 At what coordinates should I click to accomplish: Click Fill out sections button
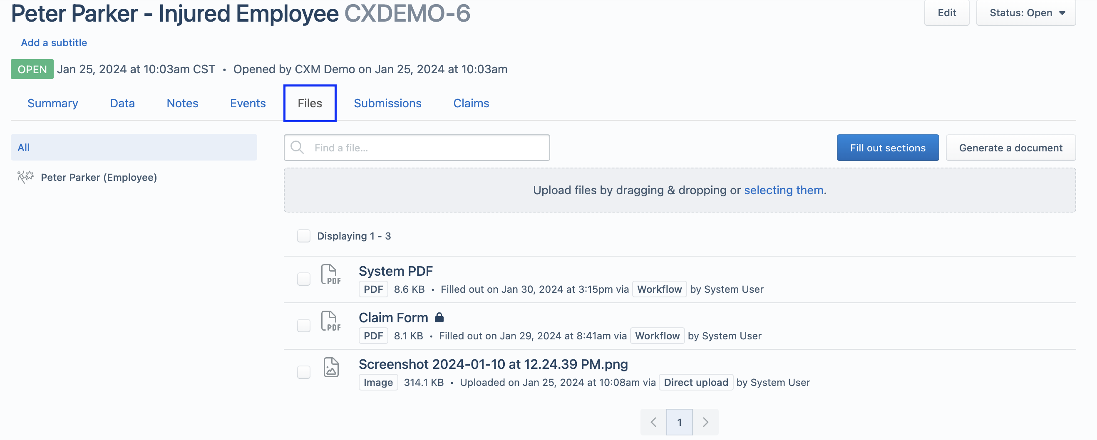tap(888, 148)
